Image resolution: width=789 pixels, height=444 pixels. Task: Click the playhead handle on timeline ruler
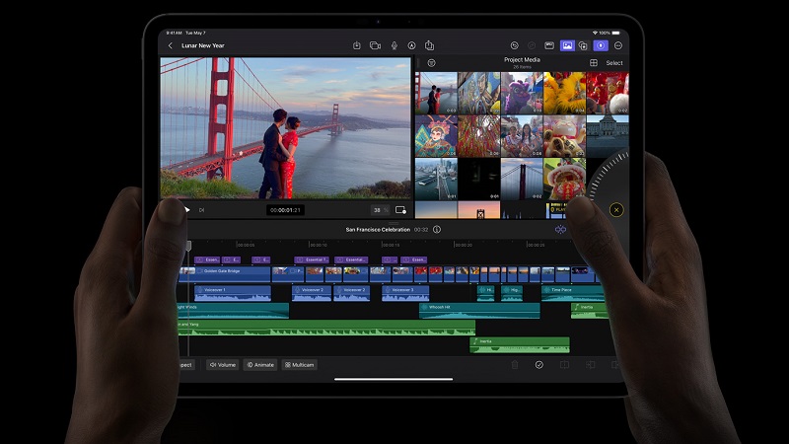pyautogui.click(x=188, y=246)
